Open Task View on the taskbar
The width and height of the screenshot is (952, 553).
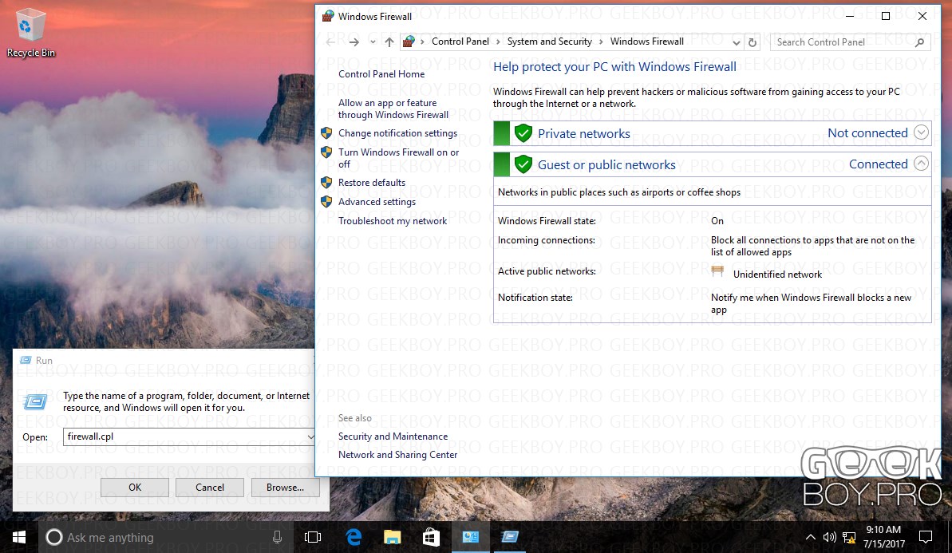(x=313, y=537)
